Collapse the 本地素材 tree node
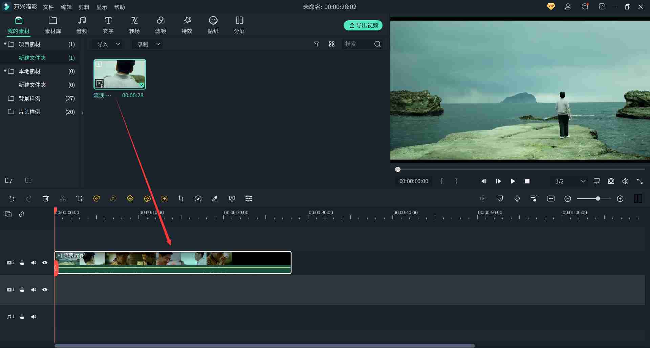This screenshot has width=650, height=348. (5, 71)
